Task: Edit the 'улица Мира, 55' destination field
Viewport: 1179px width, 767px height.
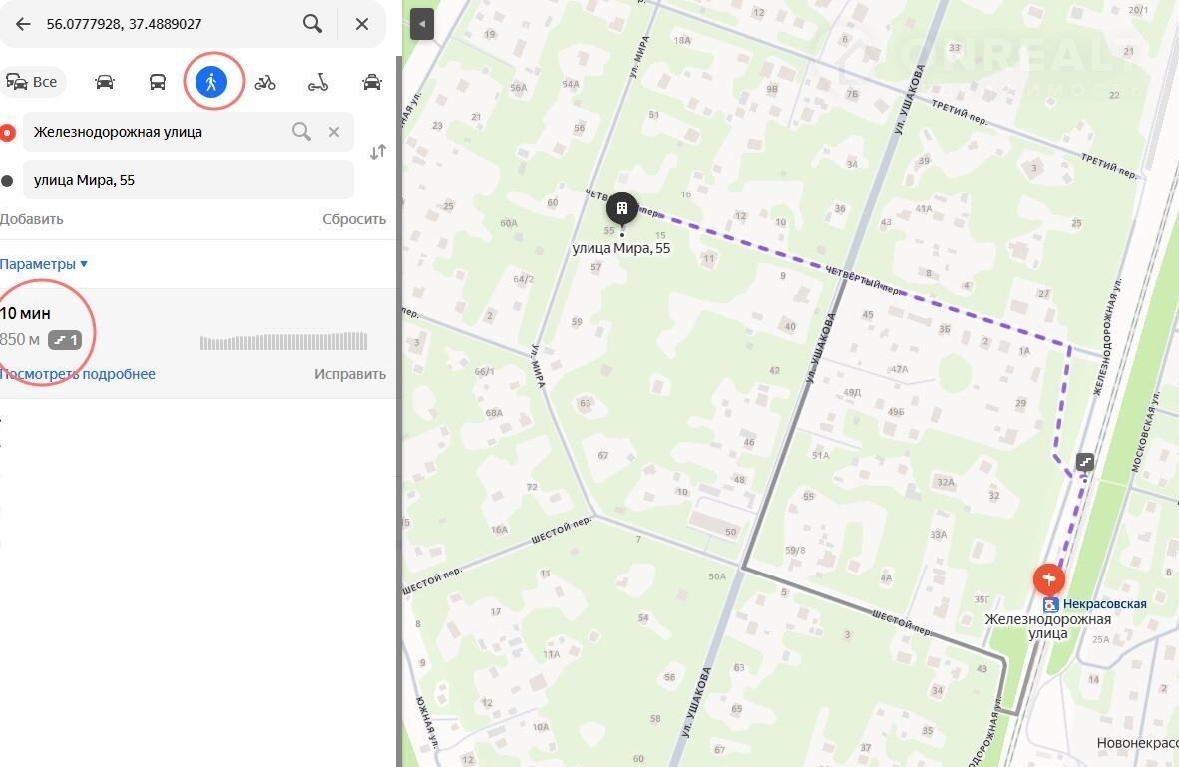Action: tap(188, 180)
